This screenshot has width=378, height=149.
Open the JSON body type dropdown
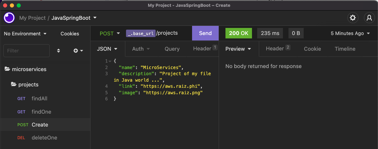coord(107,49)
